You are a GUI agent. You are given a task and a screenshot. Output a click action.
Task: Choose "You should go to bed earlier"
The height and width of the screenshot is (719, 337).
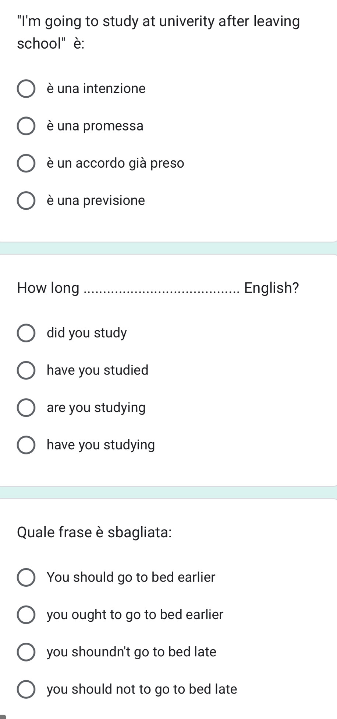26,577
